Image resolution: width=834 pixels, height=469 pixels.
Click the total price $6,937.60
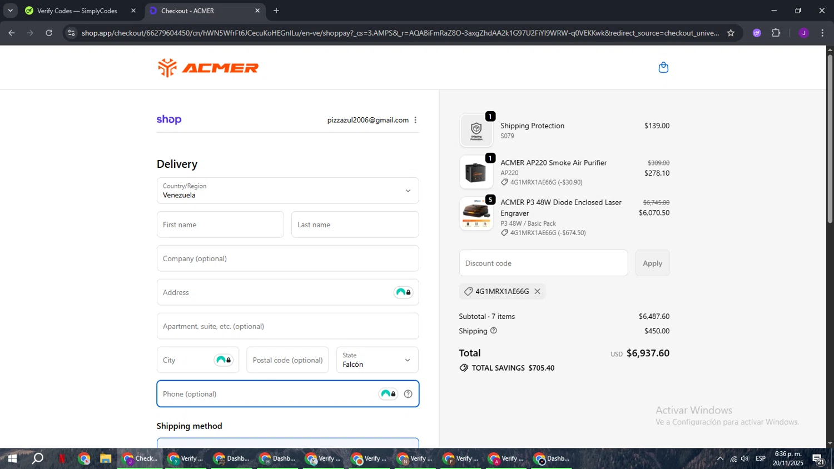[x=648, y=353]
